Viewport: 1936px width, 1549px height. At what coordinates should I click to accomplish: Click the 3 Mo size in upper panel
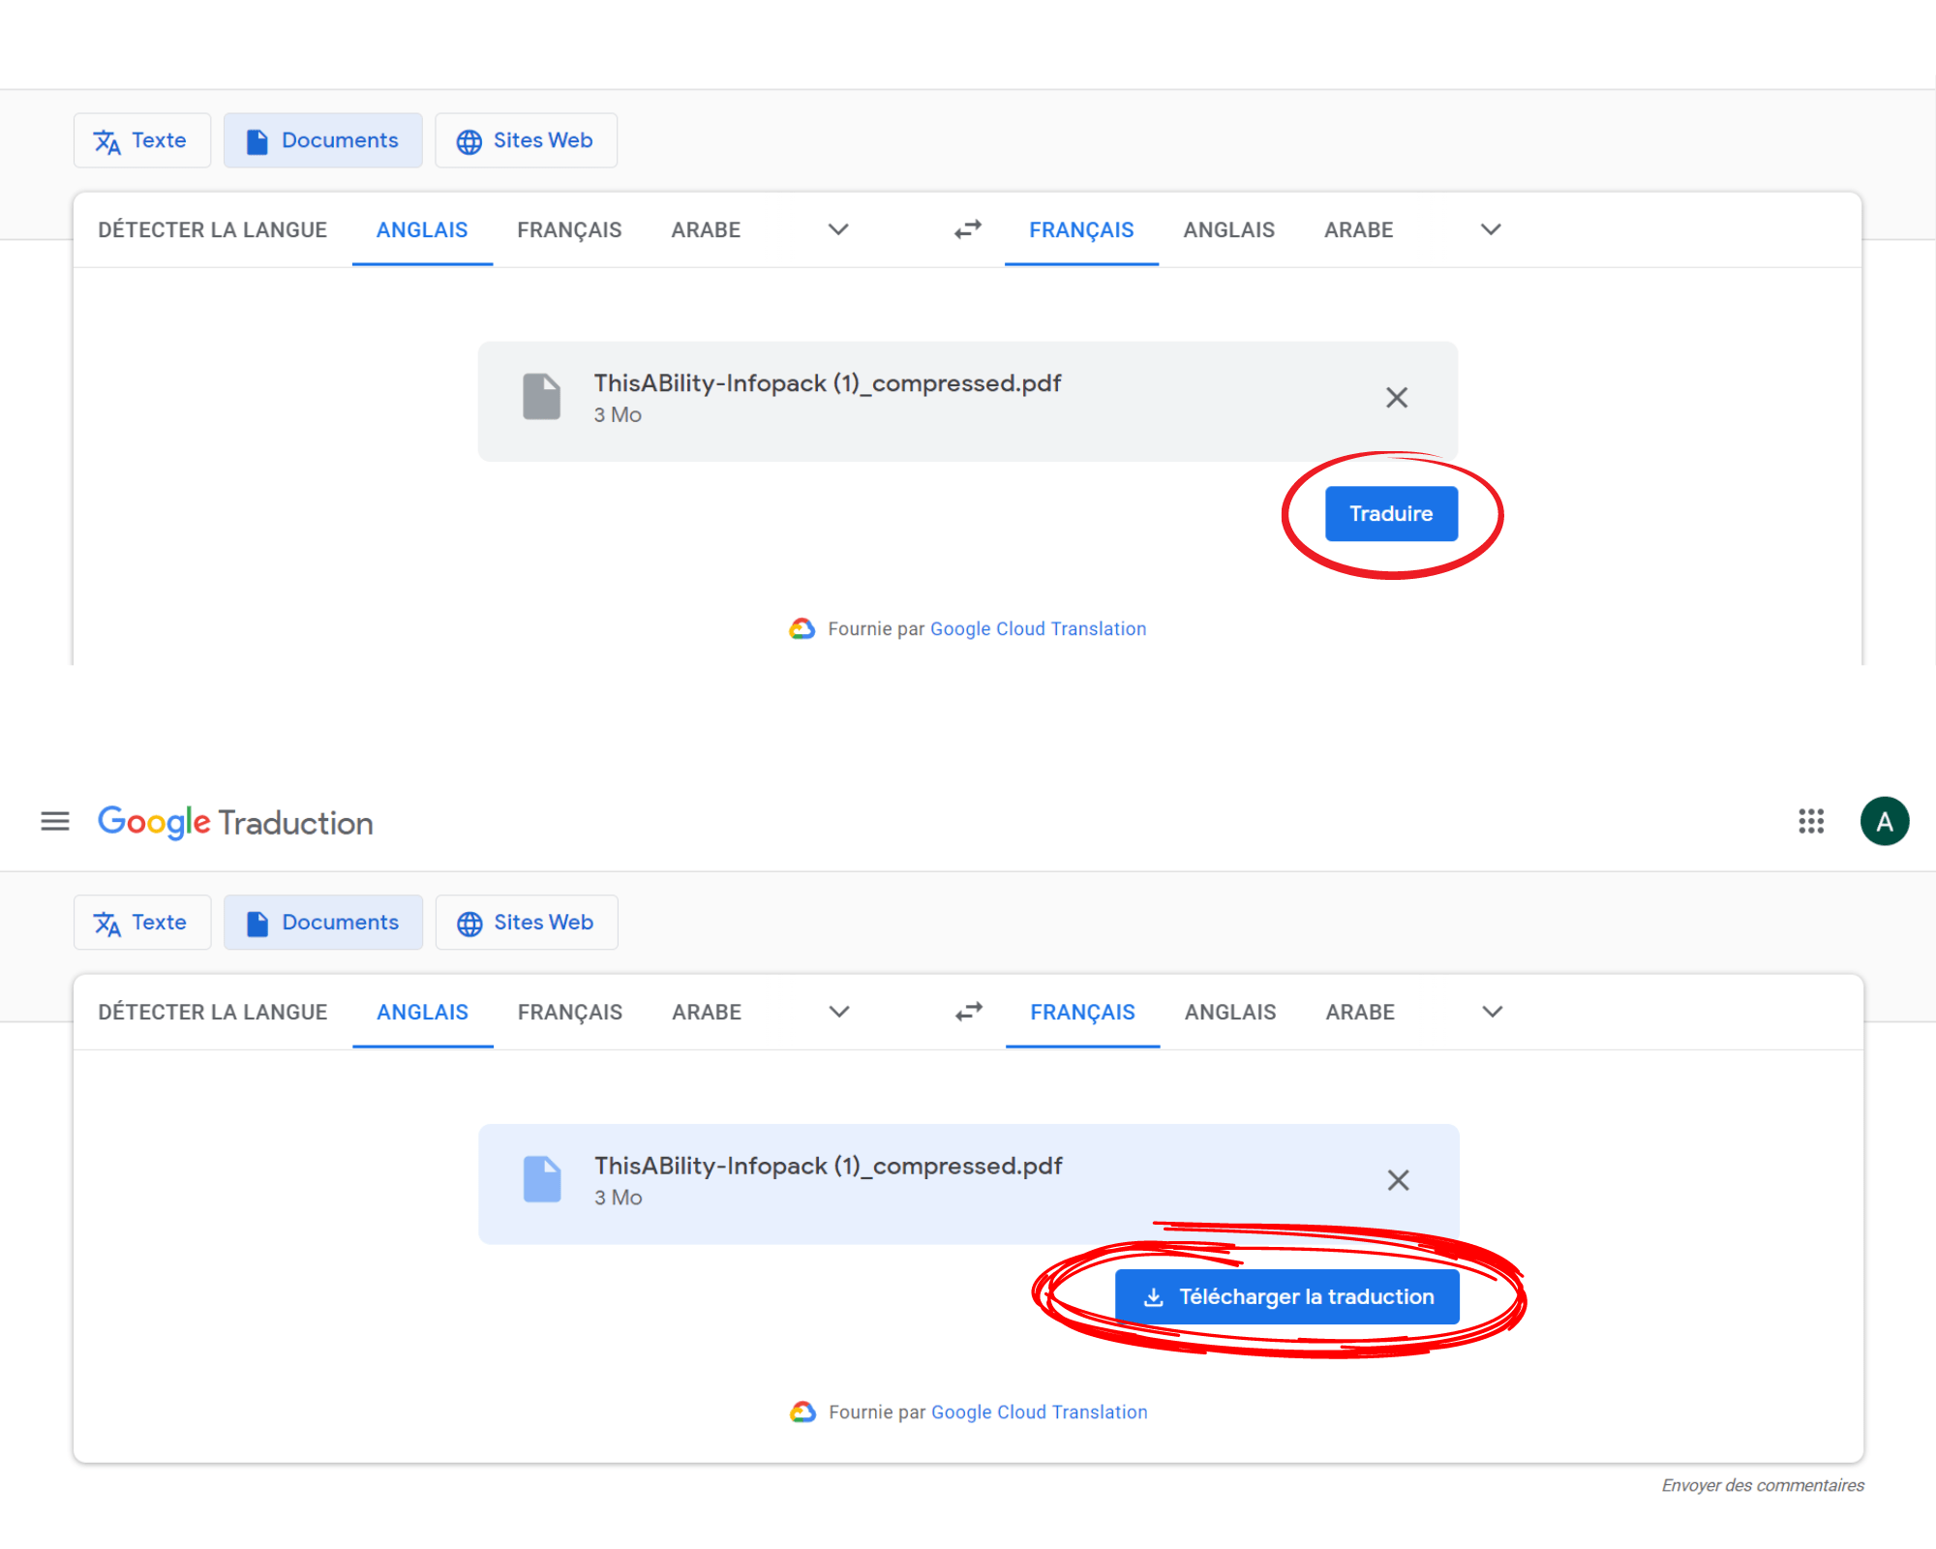(x=618, y=415)
